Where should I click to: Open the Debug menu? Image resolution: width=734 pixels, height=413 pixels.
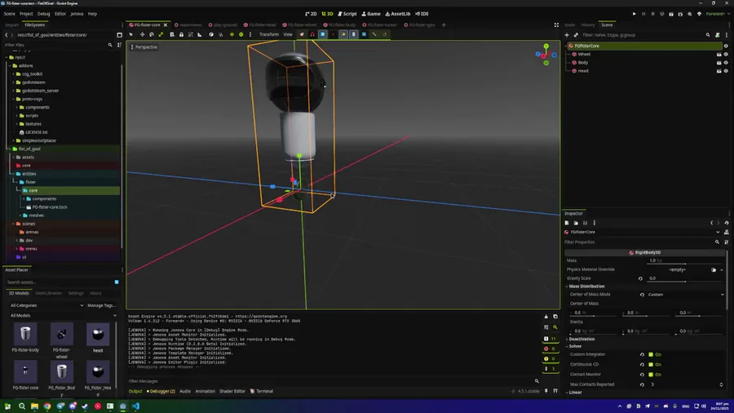point(43,14)
